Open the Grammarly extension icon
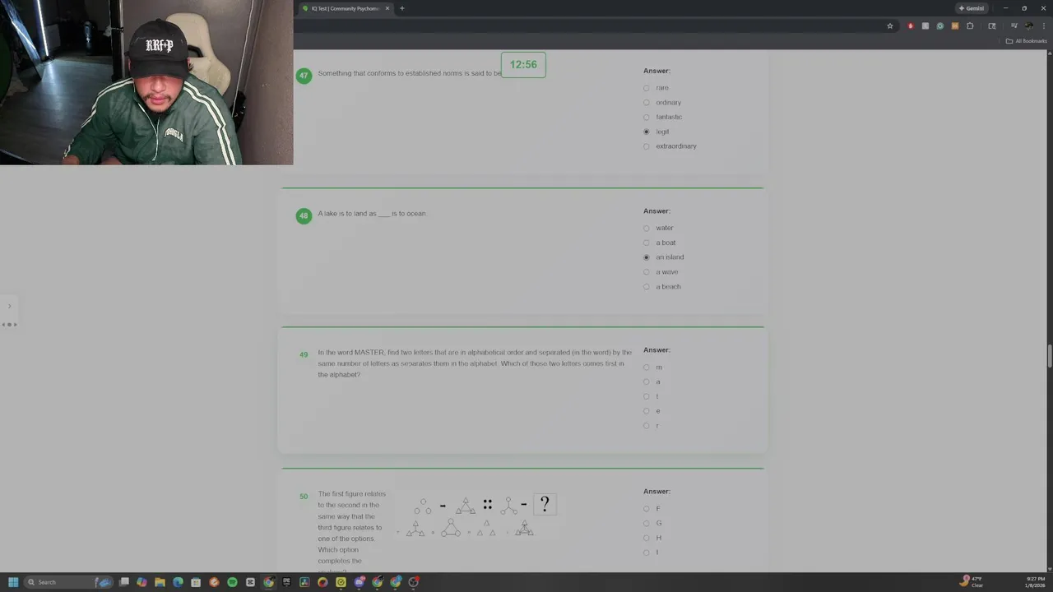1053x592 pixels. pos(940,26)
